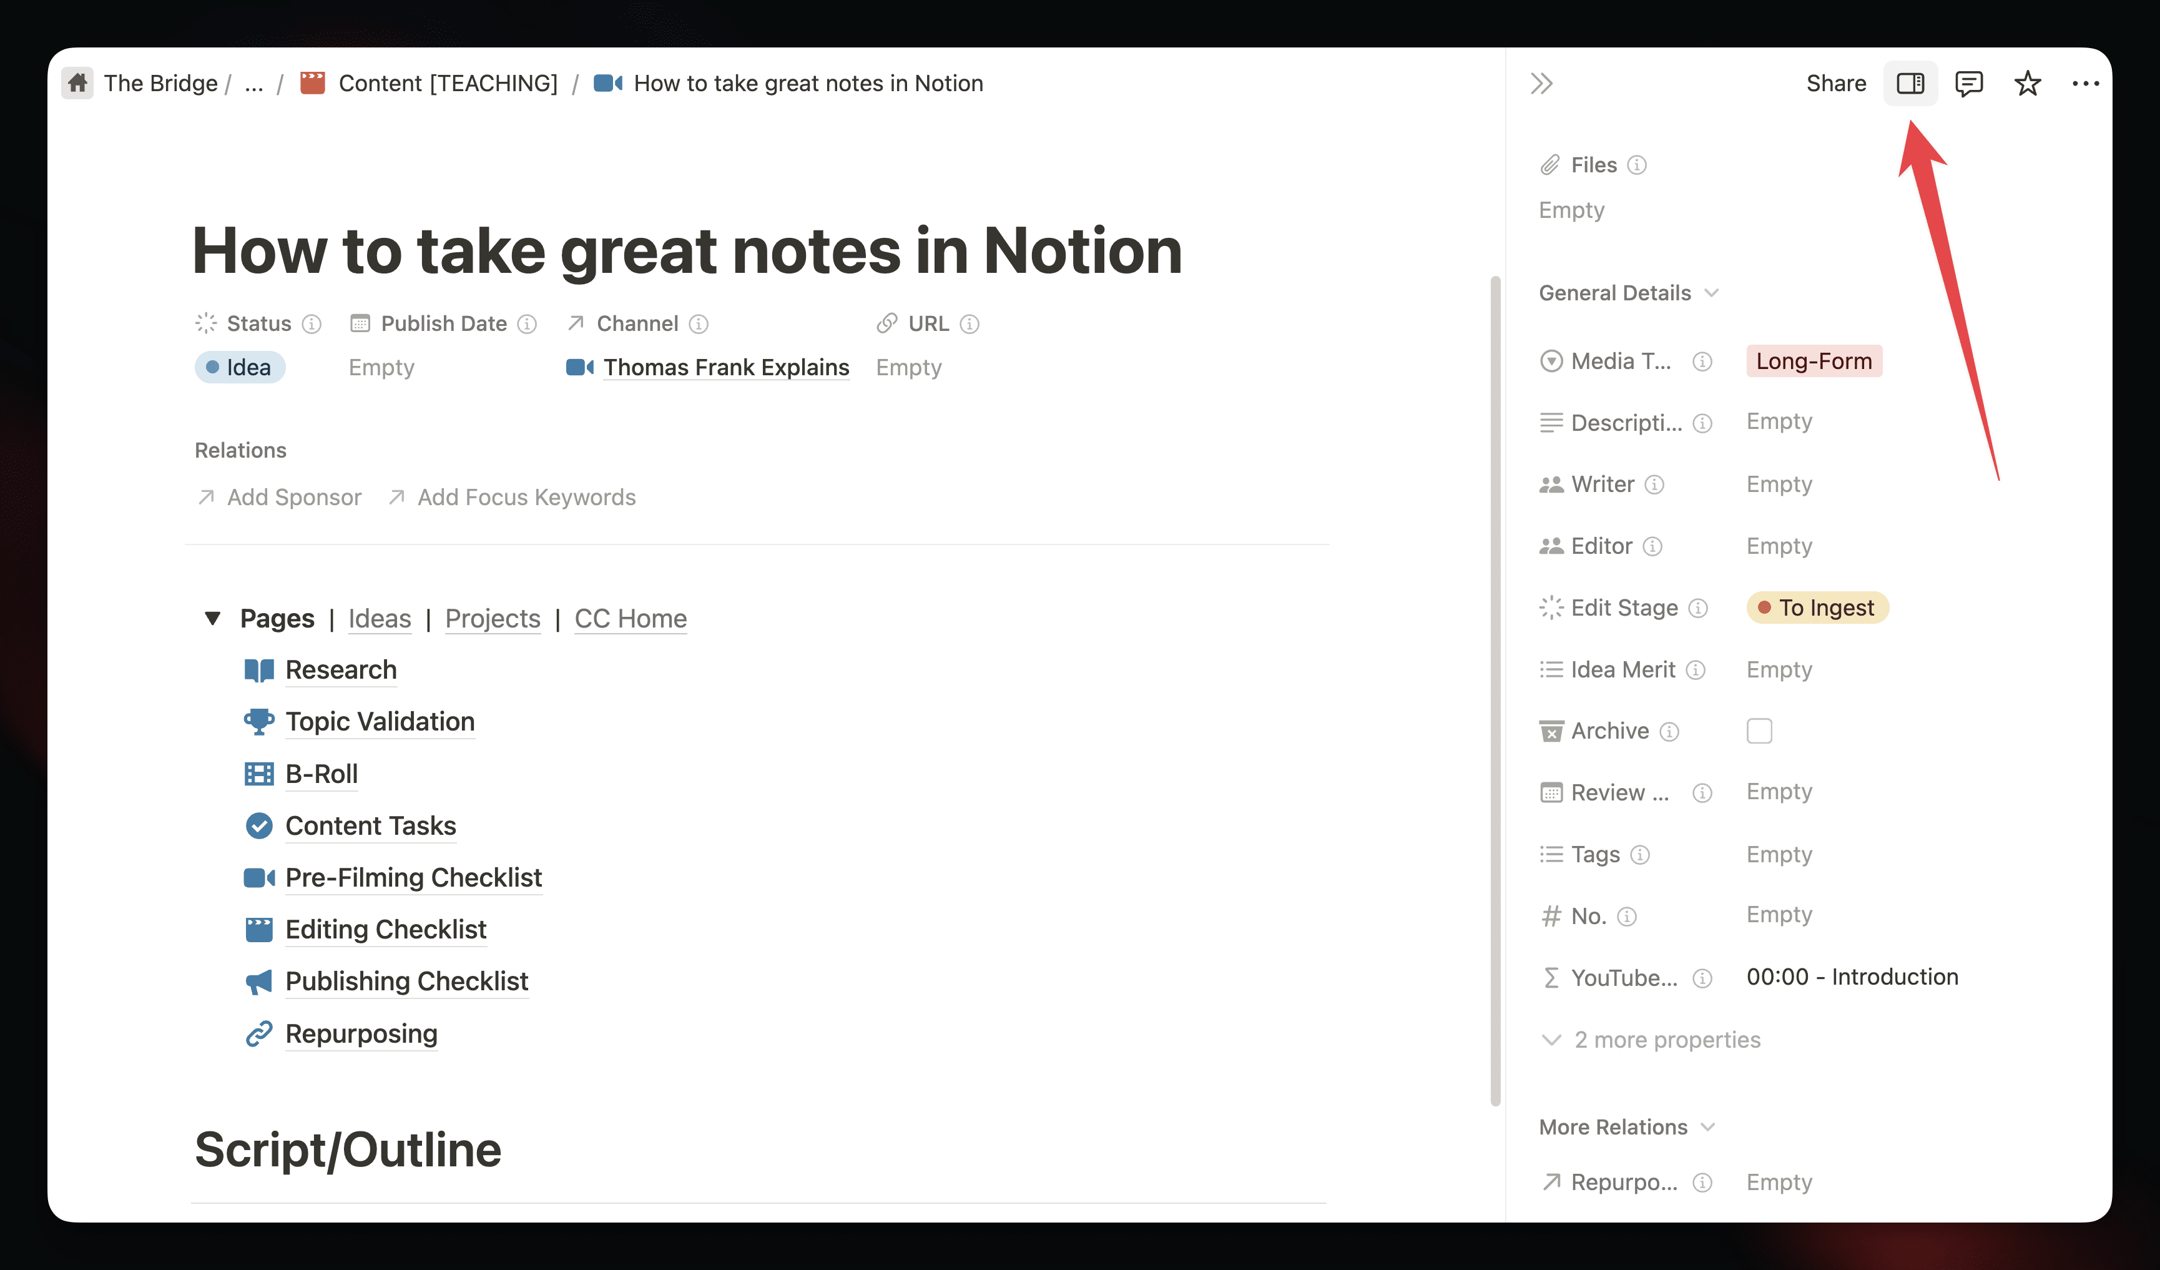Screen dimensions: 2160x1270
Task: Toggle the side panel view icon
Action: click(x=1910, y=83)
